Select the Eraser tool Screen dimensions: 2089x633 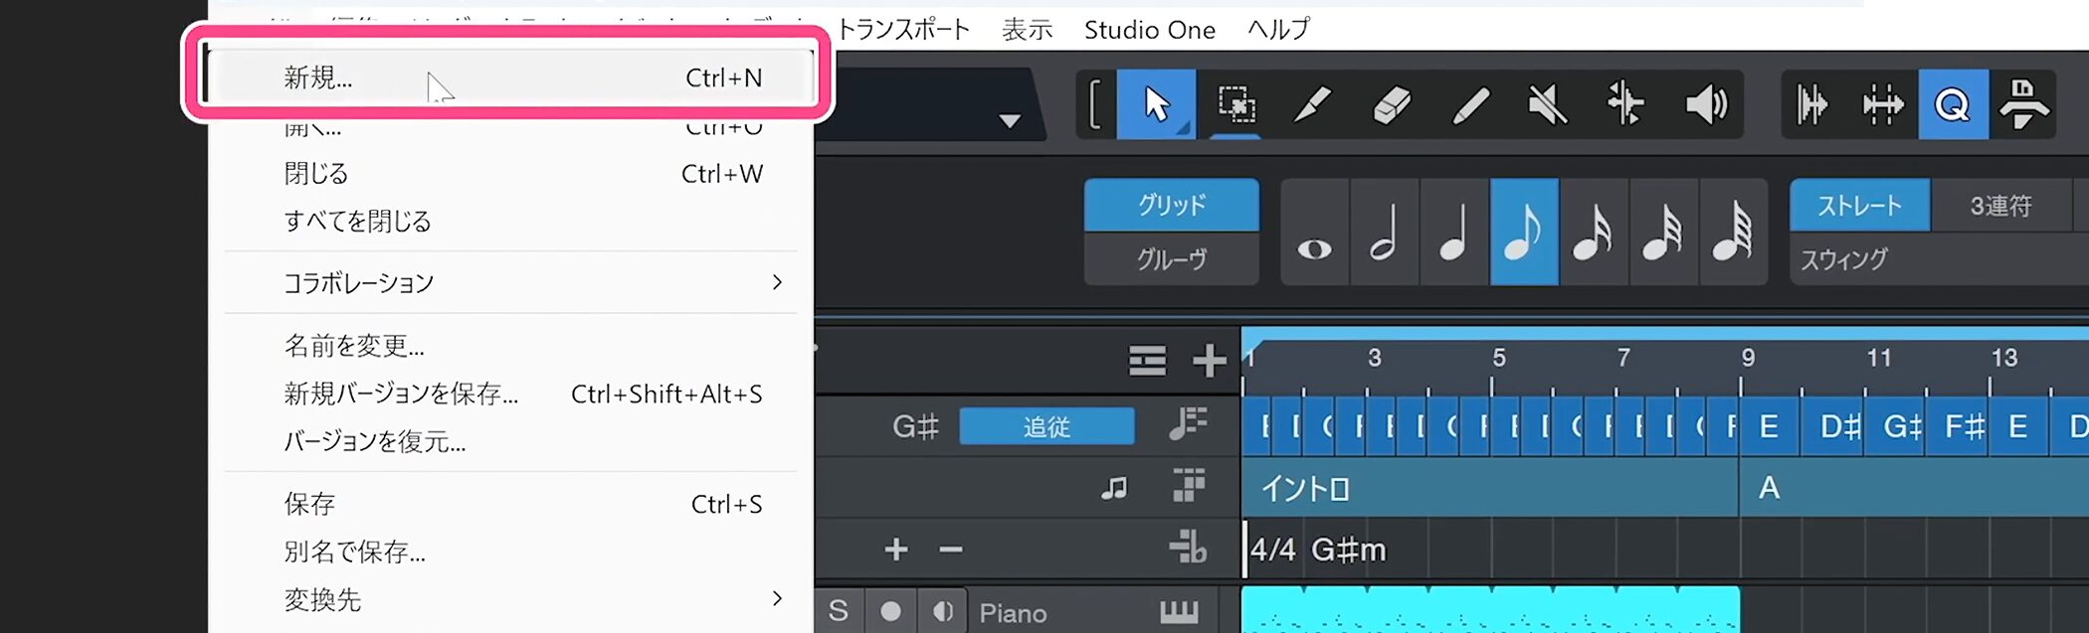1392,104
